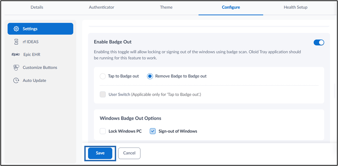The image size is (338, 166).
Task: Turn off the Enable Badge Out toggle
Action: [x=319, y=42]
